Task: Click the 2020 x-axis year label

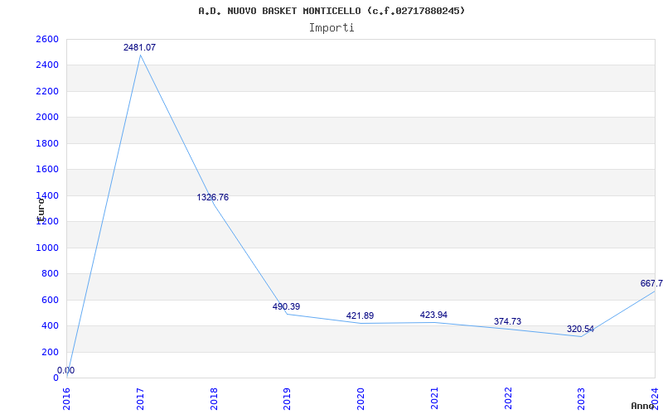Action: pyautogui.click(x=361, y=398)
